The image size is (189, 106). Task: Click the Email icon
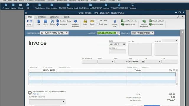[92, 22]
